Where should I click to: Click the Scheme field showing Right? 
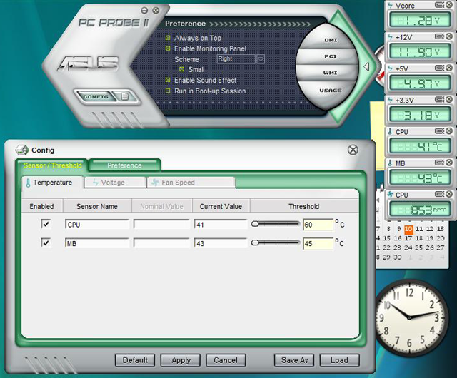coord(236,59)
